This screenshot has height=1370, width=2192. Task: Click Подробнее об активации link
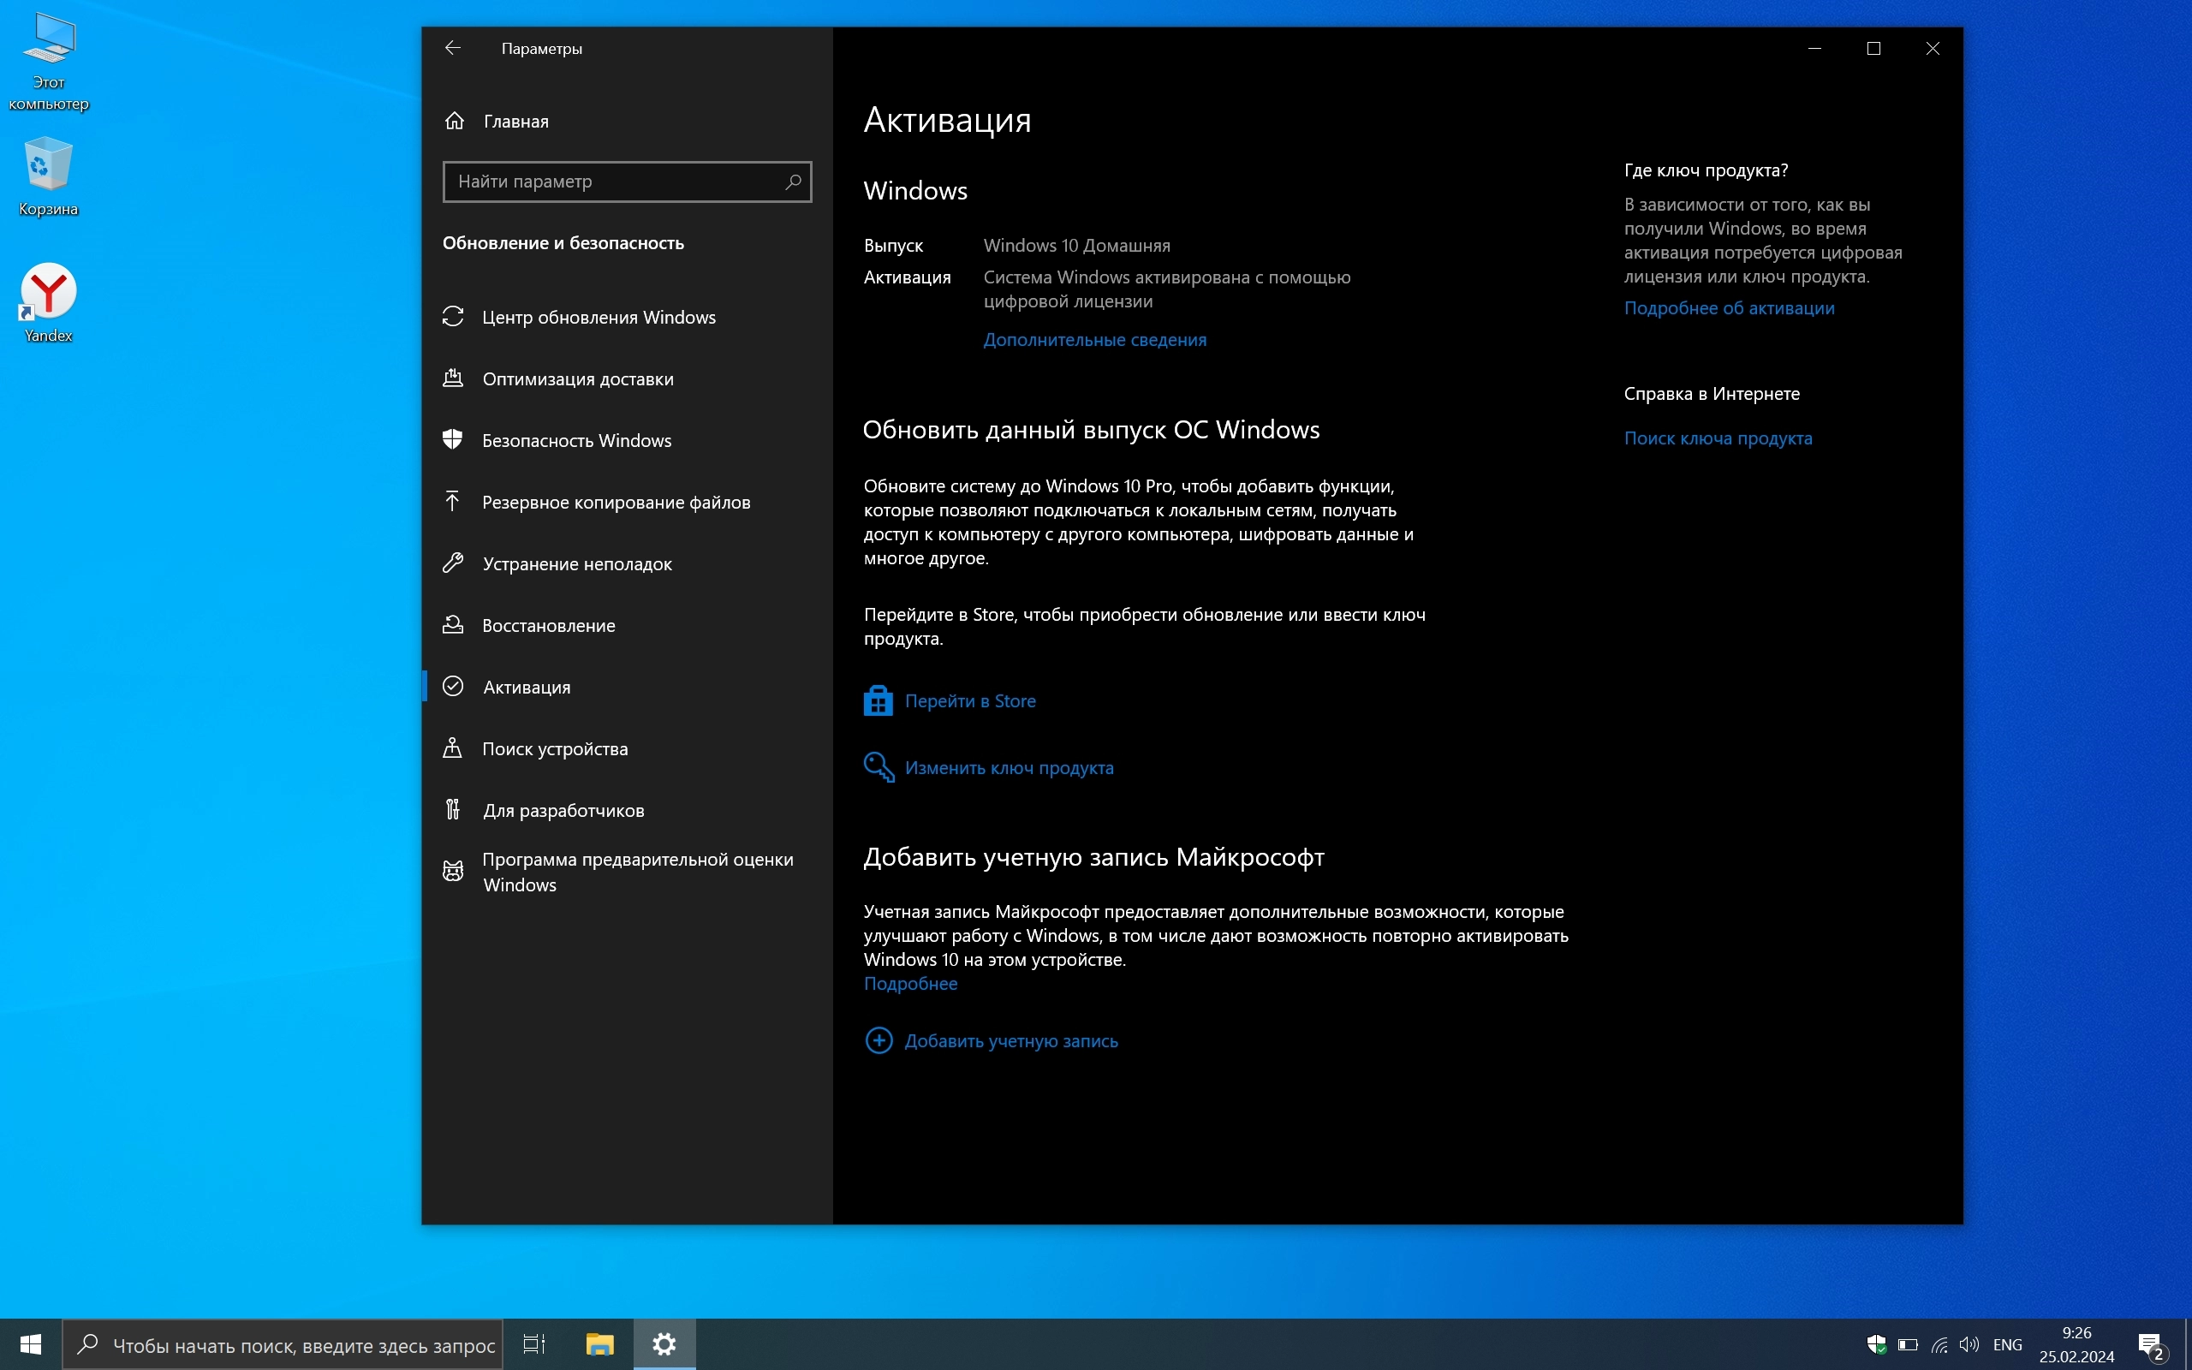1728,308
